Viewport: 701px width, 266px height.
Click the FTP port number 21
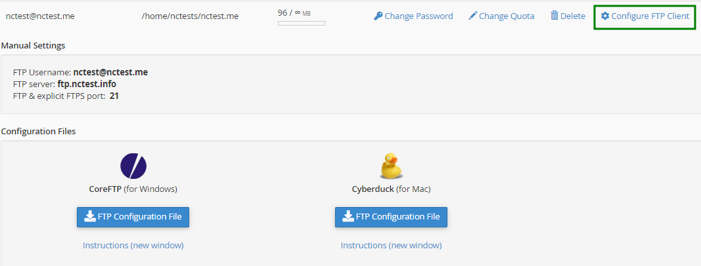(x=114, y=96)
